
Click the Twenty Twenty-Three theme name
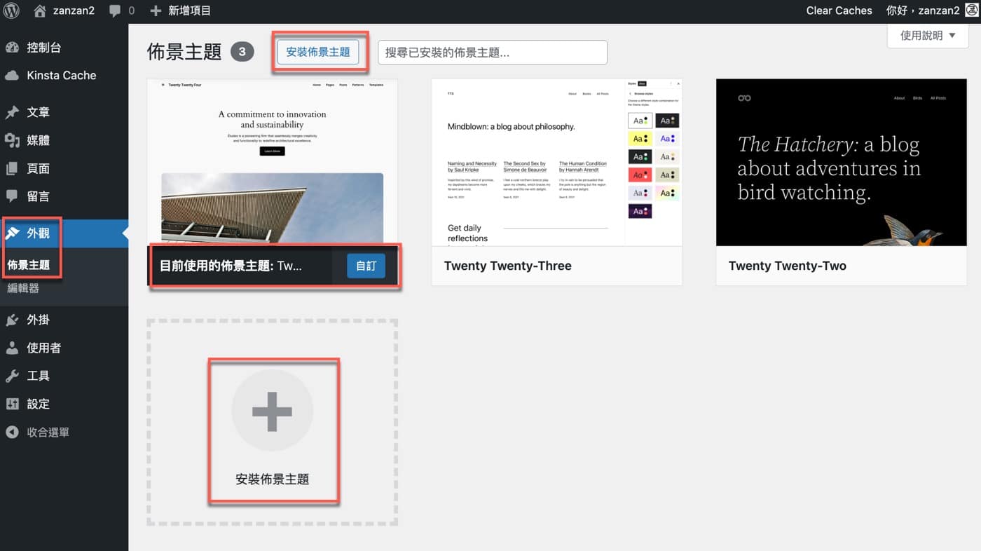tap(508, 266)
